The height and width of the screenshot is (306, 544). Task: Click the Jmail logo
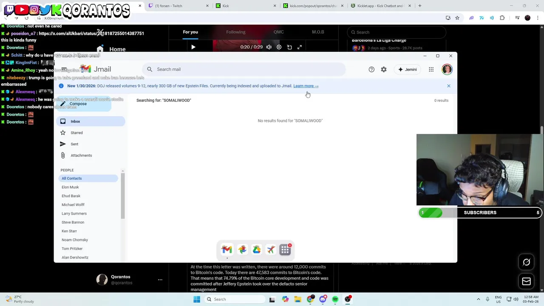coord(96,69)
